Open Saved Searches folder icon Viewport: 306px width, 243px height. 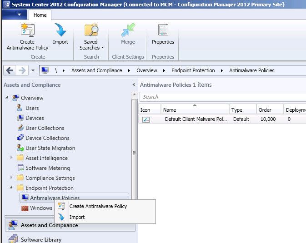(x=91, y=30)
